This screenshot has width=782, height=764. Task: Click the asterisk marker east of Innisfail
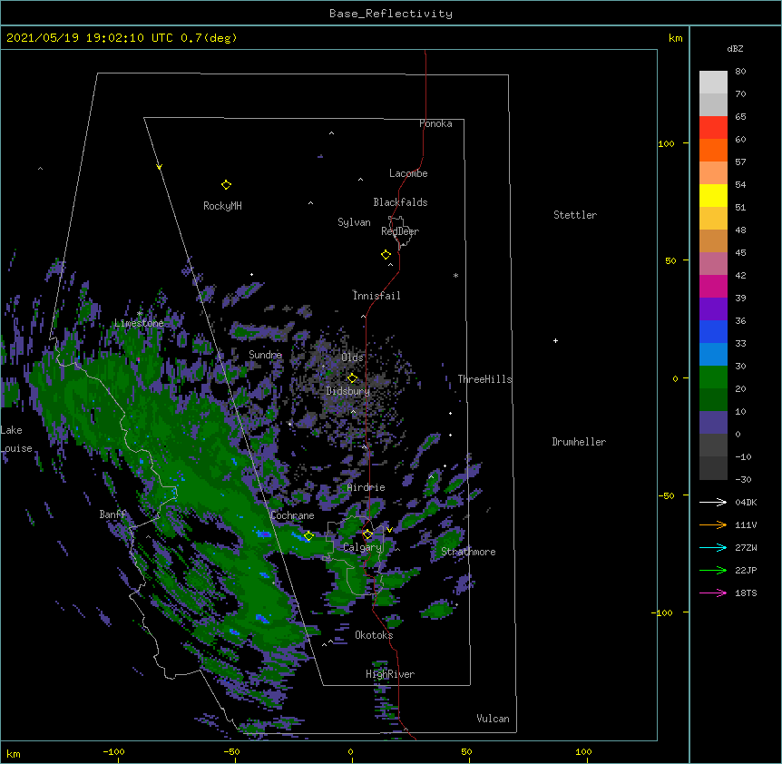pos(455,275)
